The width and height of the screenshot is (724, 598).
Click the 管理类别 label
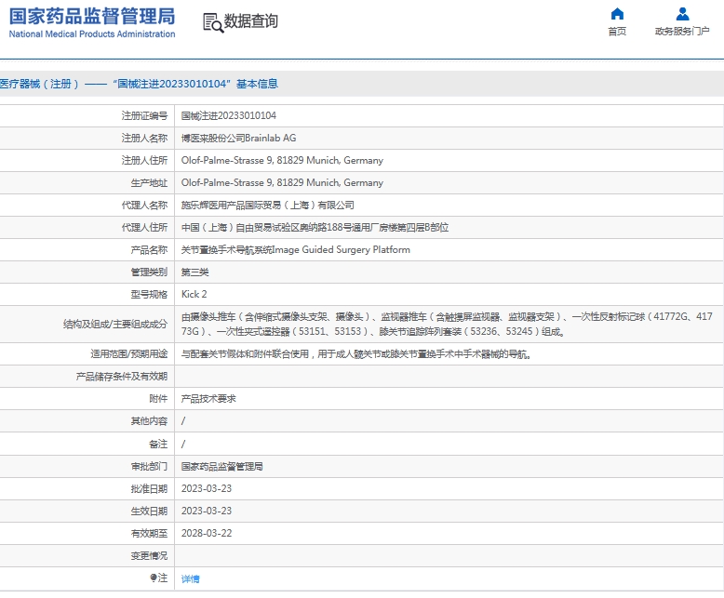pyautogui.click(x=149, y=272)
